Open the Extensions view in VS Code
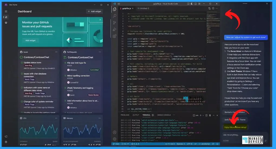 point(115,36)
